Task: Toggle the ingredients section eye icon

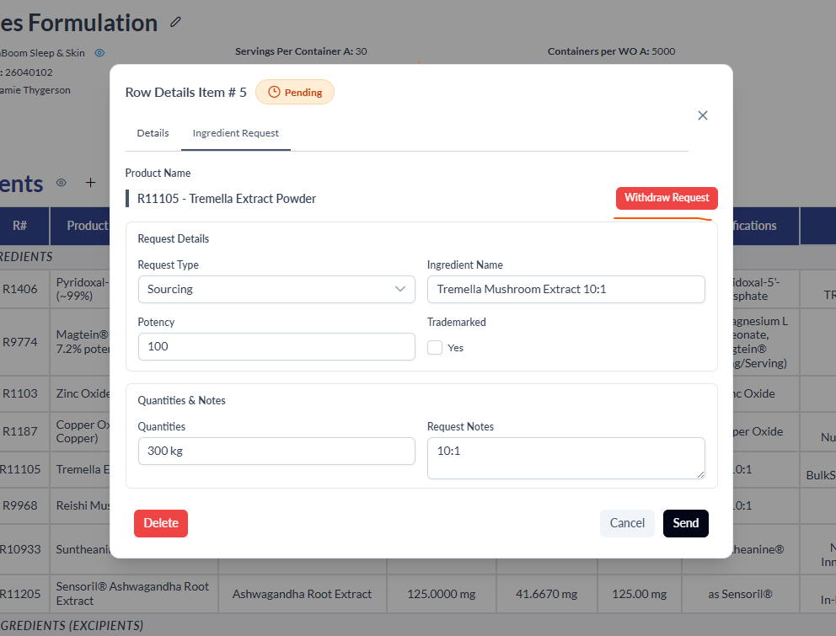Action: (62, 183)
